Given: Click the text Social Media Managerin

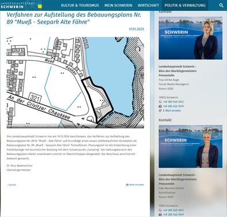Looking at the screenshot, I should tap(174, 84).
